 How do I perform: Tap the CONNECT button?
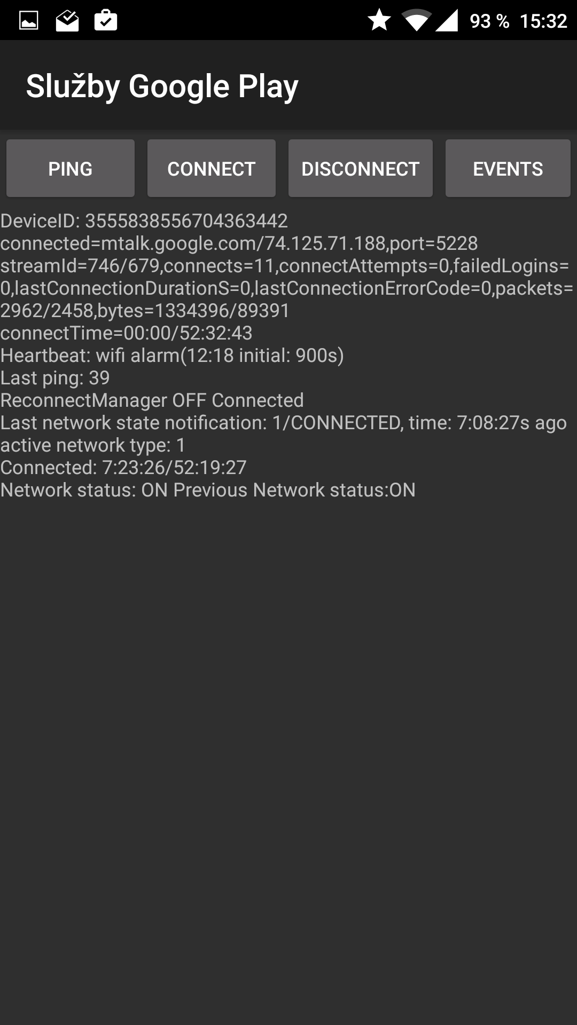(212, 169)
